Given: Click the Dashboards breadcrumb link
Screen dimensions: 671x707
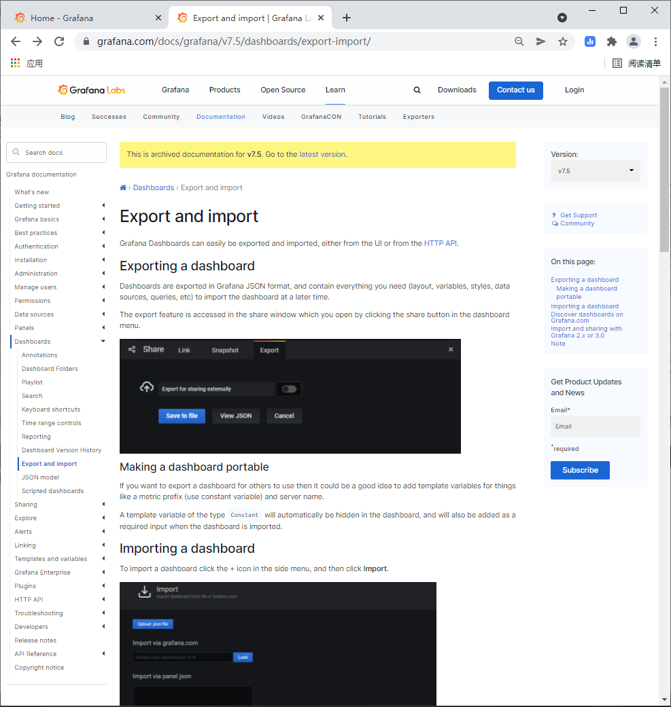Looking at the screenshot, I should pyautogui.click(x=154, y=187).
